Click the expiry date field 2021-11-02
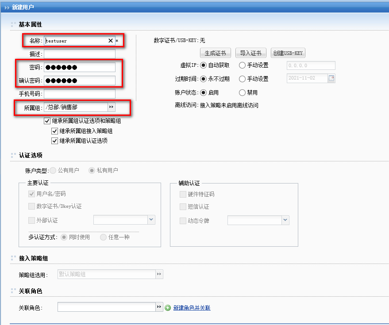Image resolution: width=389 pixels, height=325 pixels. click(307, 78)
